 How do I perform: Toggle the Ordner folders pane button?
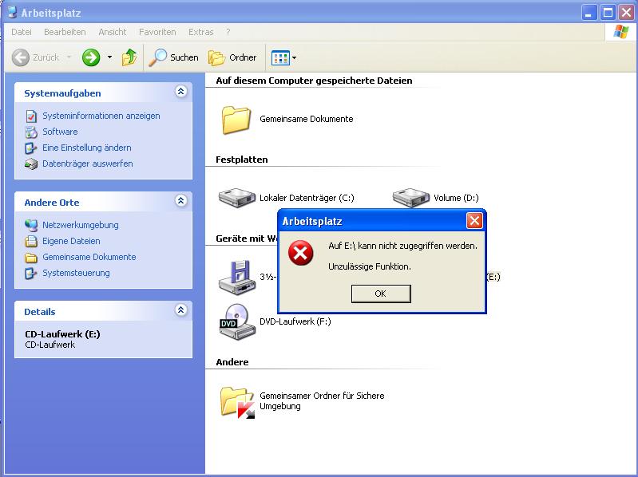pos(232,57)
